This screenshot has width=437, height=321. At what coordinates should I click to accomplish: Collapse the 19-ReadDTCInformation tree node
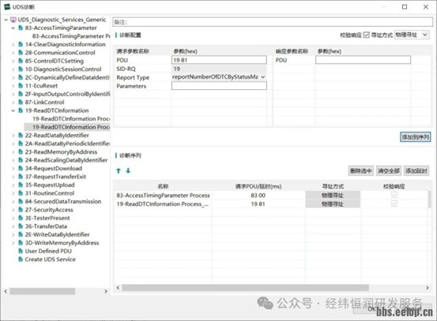13,110
